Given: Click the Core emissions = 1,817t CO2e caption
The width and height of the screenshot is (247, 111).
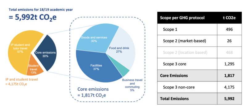Looking at the screenshot, I should tap(93, 92).
